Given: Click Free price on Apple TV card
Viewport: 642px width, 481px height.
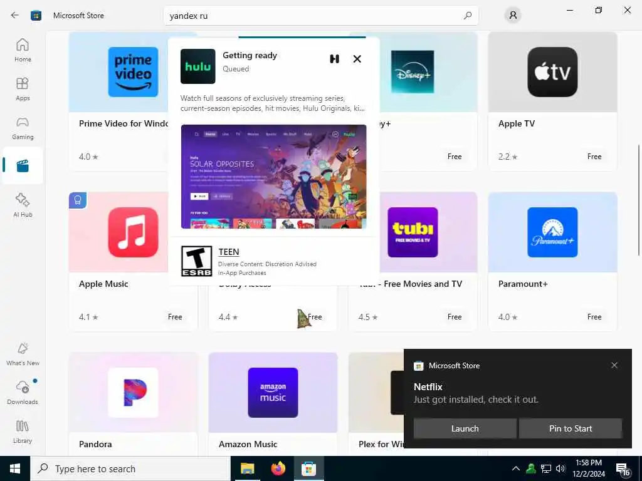Looking at the screenshot, I should pos(594,157).
